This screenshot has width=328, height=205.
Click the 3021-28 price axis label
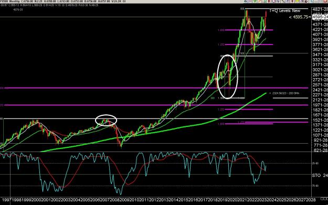320,70
